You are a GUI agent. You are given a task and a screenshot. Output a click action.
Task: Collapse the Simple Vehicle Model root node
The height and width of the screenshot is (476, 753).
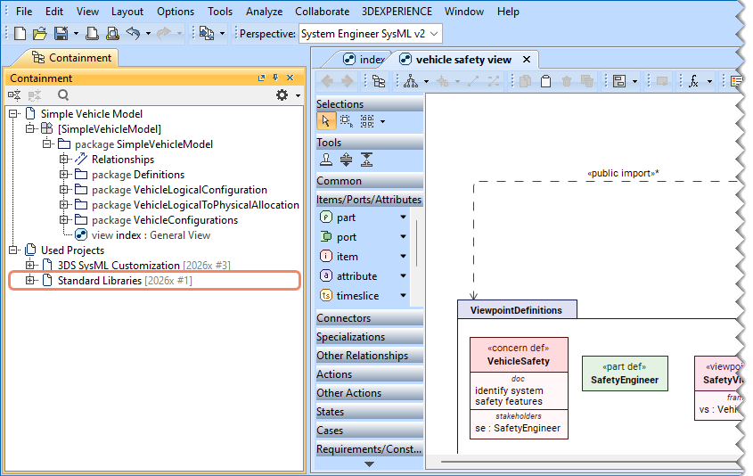(13, 114)
